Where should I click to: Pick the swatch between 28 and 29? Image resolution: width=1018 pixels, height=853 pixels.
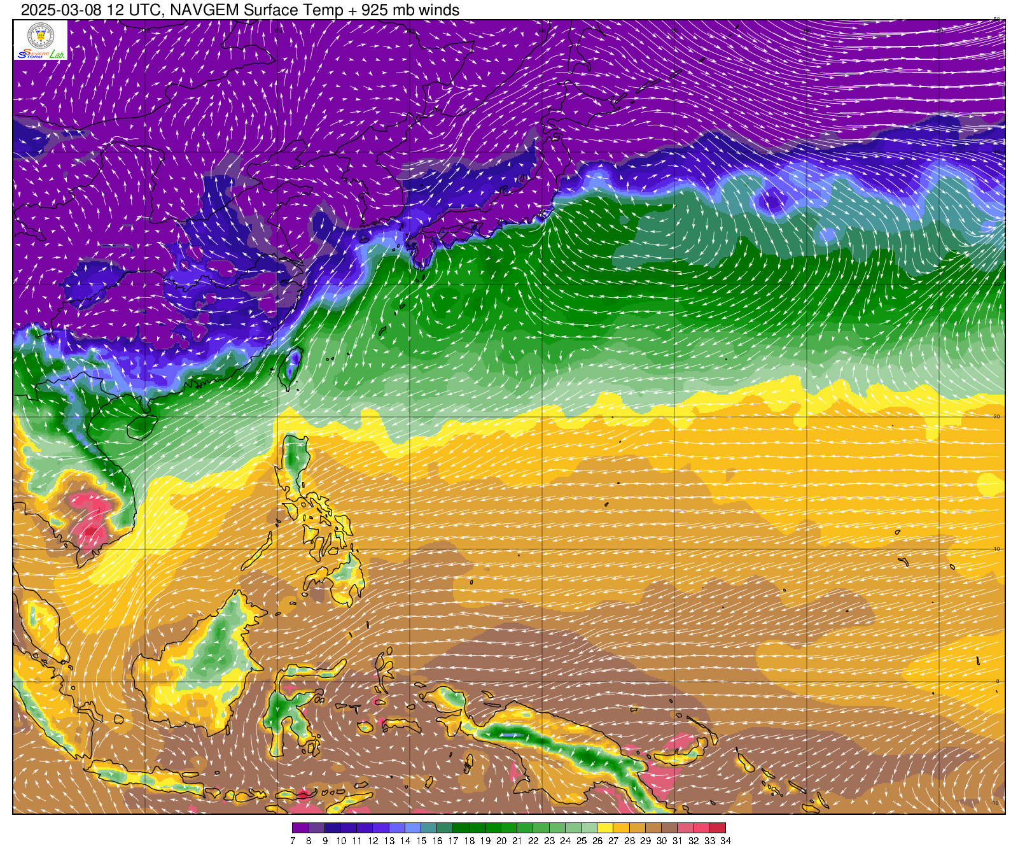[x=638, y=828]
